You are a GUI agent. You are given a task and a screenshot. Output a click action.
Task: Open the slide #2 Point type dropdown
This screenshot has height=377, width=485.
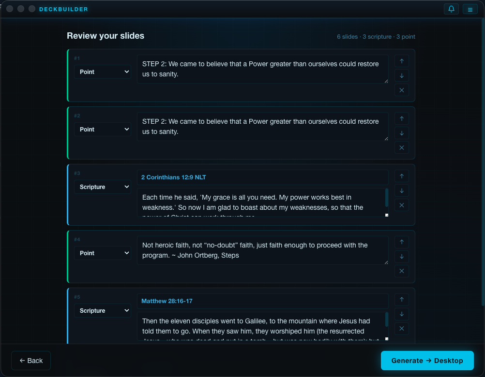tap(103, 130)
